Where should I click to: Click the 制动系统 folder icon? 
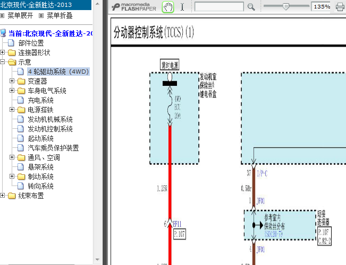[21, 176]
